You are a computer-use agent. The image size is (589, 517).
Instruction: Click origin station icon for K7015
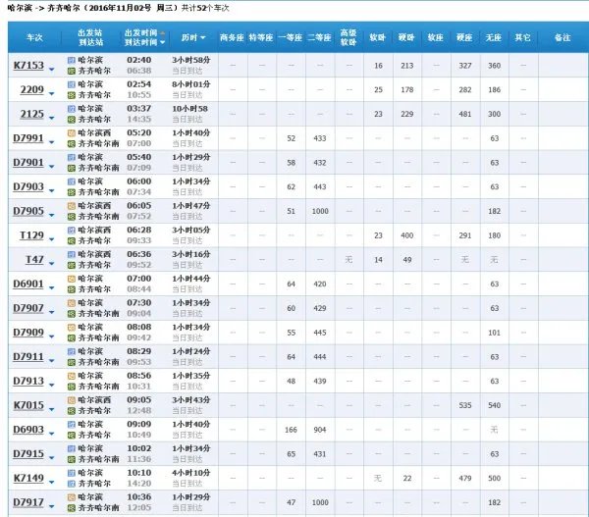pyautogui.click(x=72, y=400)
